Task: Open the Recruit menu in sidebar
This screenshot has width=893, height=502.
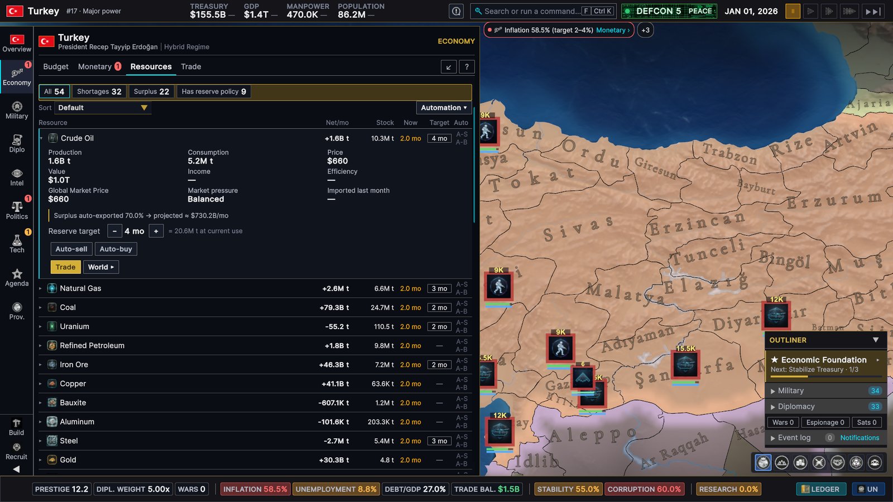Action: pyautogui.click(x=16, y=452)
